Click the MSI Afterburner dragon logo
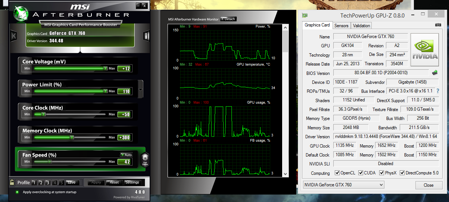Image resolution: width=449 pixels, height=202 pixels. coord(21,14)
